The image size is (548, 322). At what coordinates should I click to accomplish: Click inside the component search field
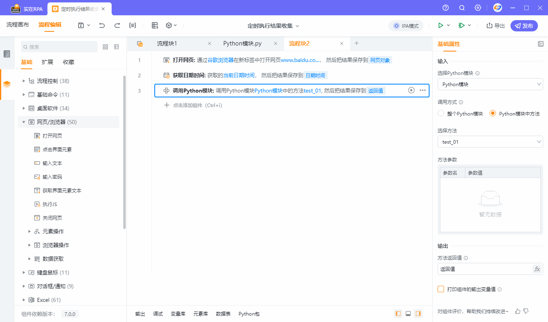(59, 47)
